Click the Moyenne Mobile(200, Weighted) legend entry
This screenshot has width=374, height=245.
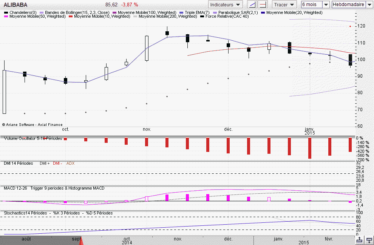click(x=165, y=16)
